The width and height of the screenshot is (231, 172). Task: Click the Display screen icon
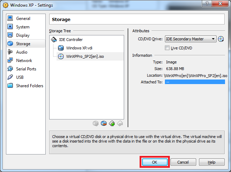click(10, 35)
